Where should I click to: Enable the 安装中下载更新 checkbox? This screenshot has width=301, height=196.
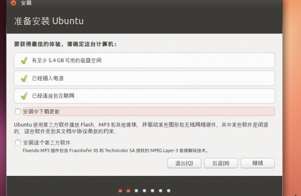tap(18, 112)
